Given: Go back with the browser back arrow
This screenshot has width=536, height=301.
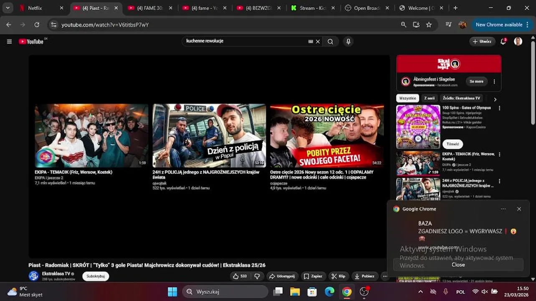Looking at the screenshot, I should coord(9,25).
